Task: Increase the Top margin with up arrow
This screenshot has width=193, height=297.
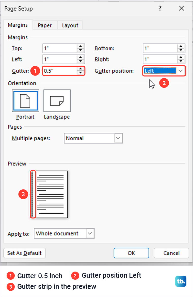Action: (x=81, y=46)
